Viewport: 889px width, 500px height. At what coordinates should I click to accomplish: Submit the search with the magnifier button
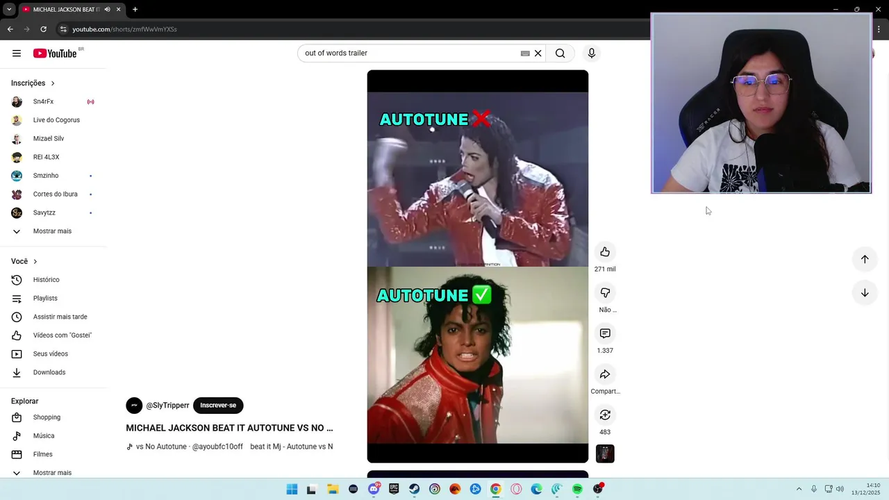click(560, 53)
